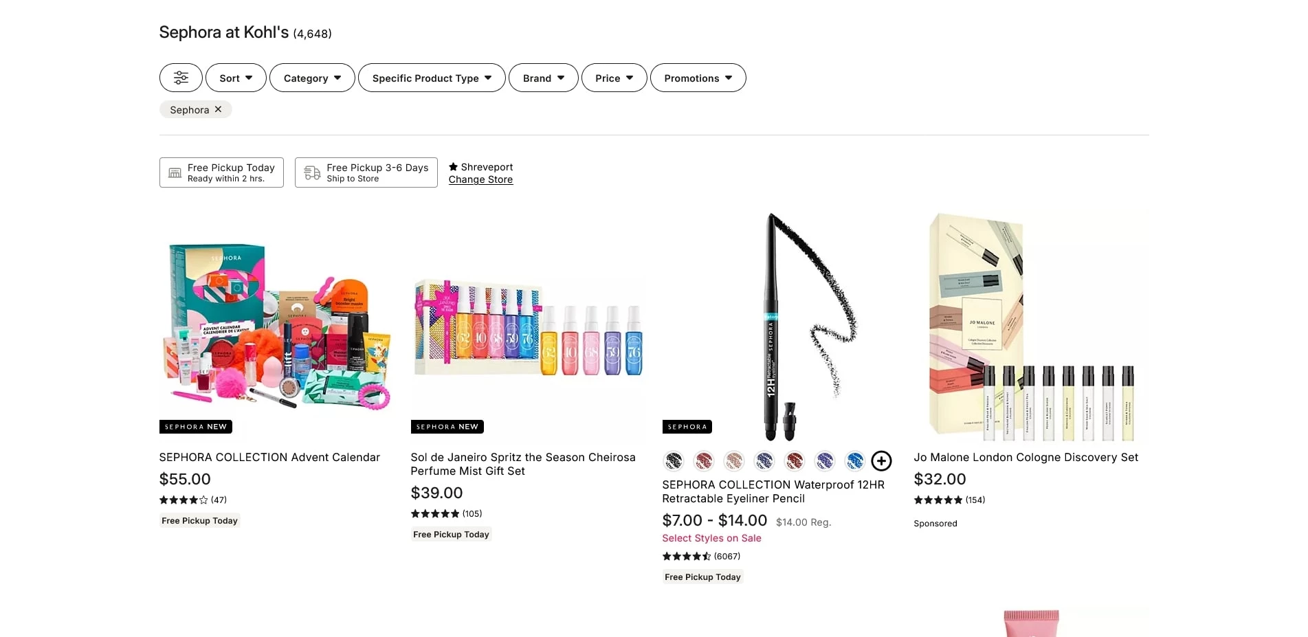Screen dimensions: 1308x637
Task: Open the all filters sliders icon
Action: pyautogui.click(x=181, y=78)
